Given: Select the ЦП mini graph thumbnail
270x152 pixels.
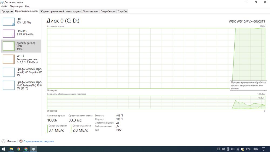Looking at the screenshot, I should coord(9,22).
